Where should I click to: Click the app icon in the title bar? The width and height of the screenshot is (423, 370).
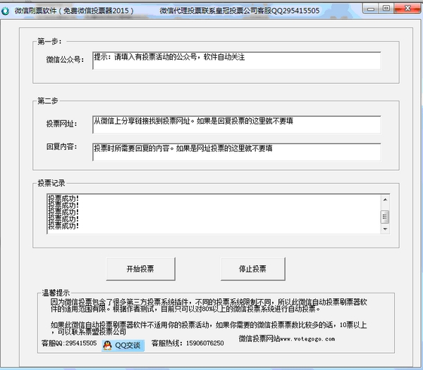pos(6,10)
